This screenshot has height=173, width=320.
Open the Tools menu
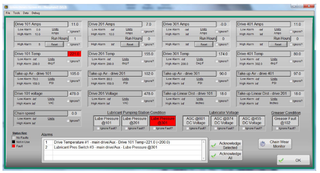click(16, 13)
